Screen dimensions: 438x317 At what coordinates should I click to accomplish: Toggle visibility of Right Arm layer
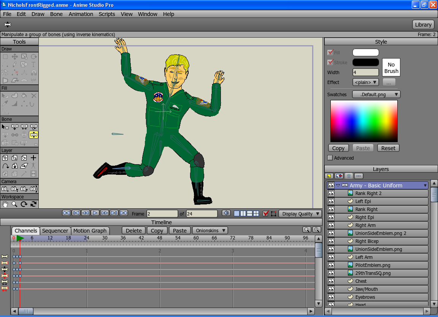click(331, 225)
